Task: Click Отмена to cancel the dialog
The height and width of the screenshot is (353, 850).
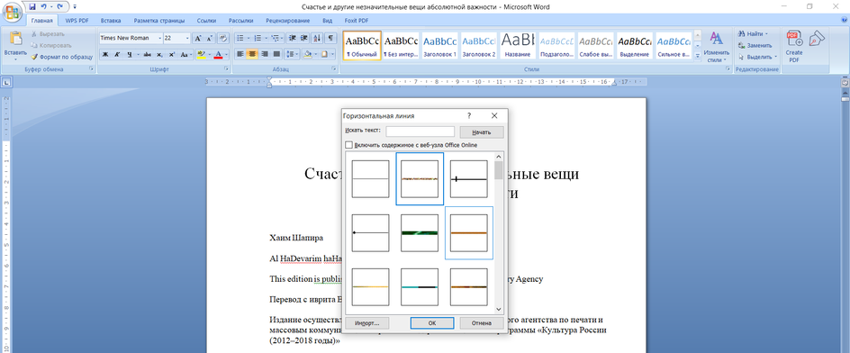Action: click(x=482, y=322)
